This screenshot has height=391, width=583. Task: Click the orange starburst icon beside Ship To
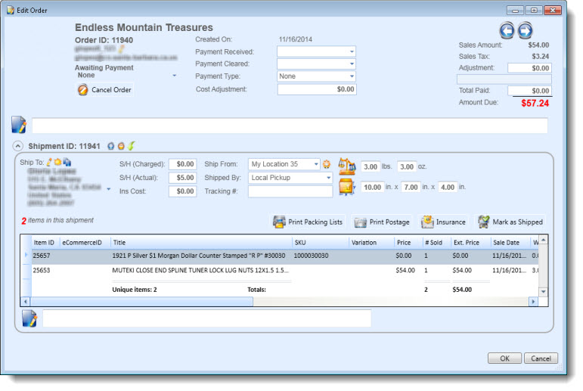coord(57,162)
